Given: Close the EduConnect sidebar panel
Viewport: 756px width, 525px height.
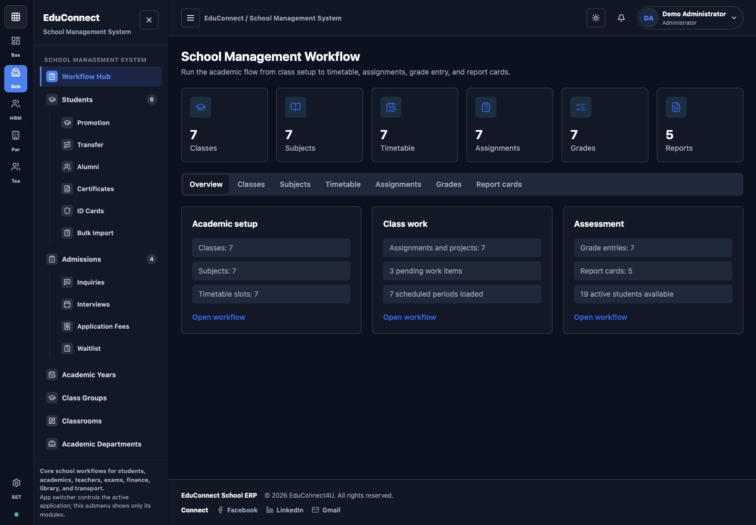Looking at the screenshot, I should click(149, 20).
